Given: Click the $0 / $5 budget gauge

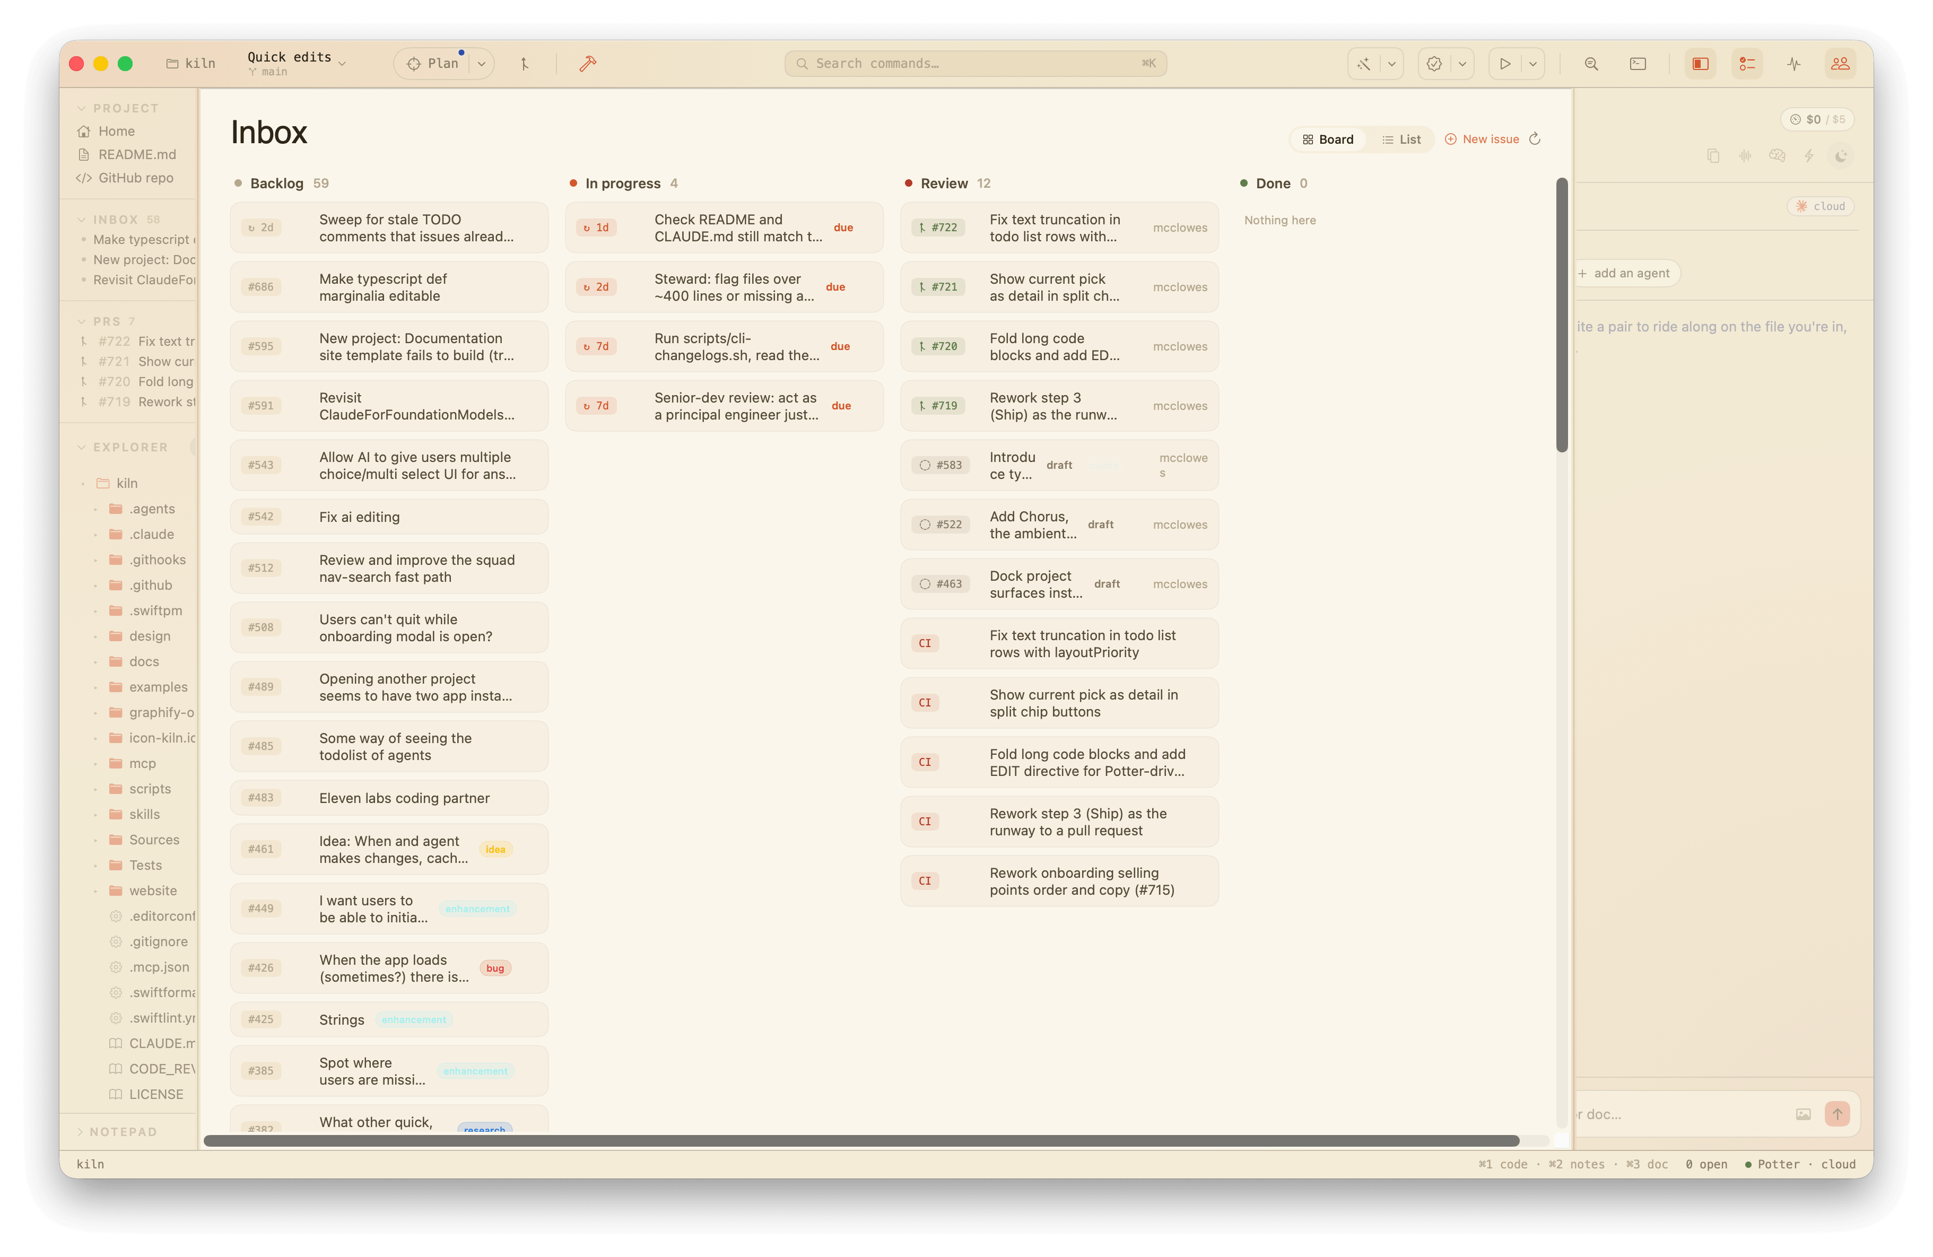Looking at the screenshot, I should tap(1817, 119).
